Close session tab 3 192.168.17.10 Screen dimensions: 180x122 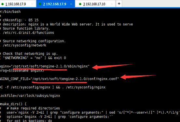click(112, 4)
